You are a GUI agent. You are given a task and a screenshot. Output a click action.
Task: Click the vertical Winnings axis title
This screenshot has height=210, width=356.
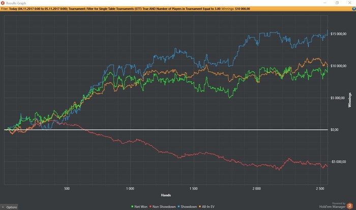(350, 100)
